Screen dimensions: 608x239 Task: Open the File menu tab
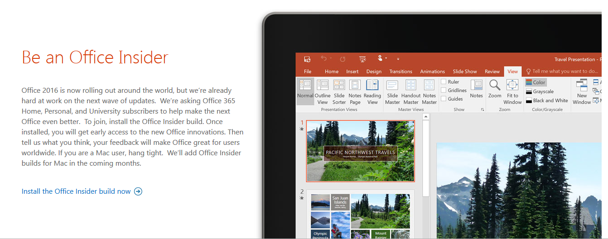[308, 72]
